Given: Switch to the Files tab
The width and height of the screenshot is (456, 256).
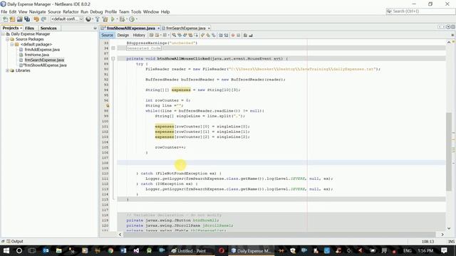Looking at the screenshot, I should (x=29, y=28).
